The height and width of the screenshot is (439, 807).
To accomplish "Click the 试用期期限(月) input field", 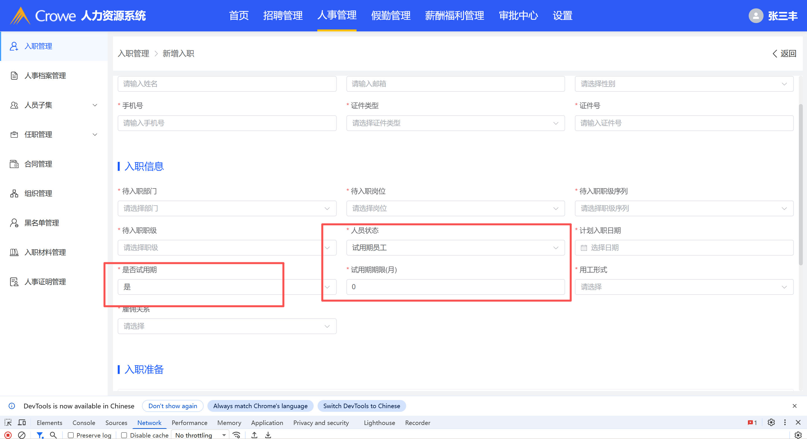I will pos(455,287).
